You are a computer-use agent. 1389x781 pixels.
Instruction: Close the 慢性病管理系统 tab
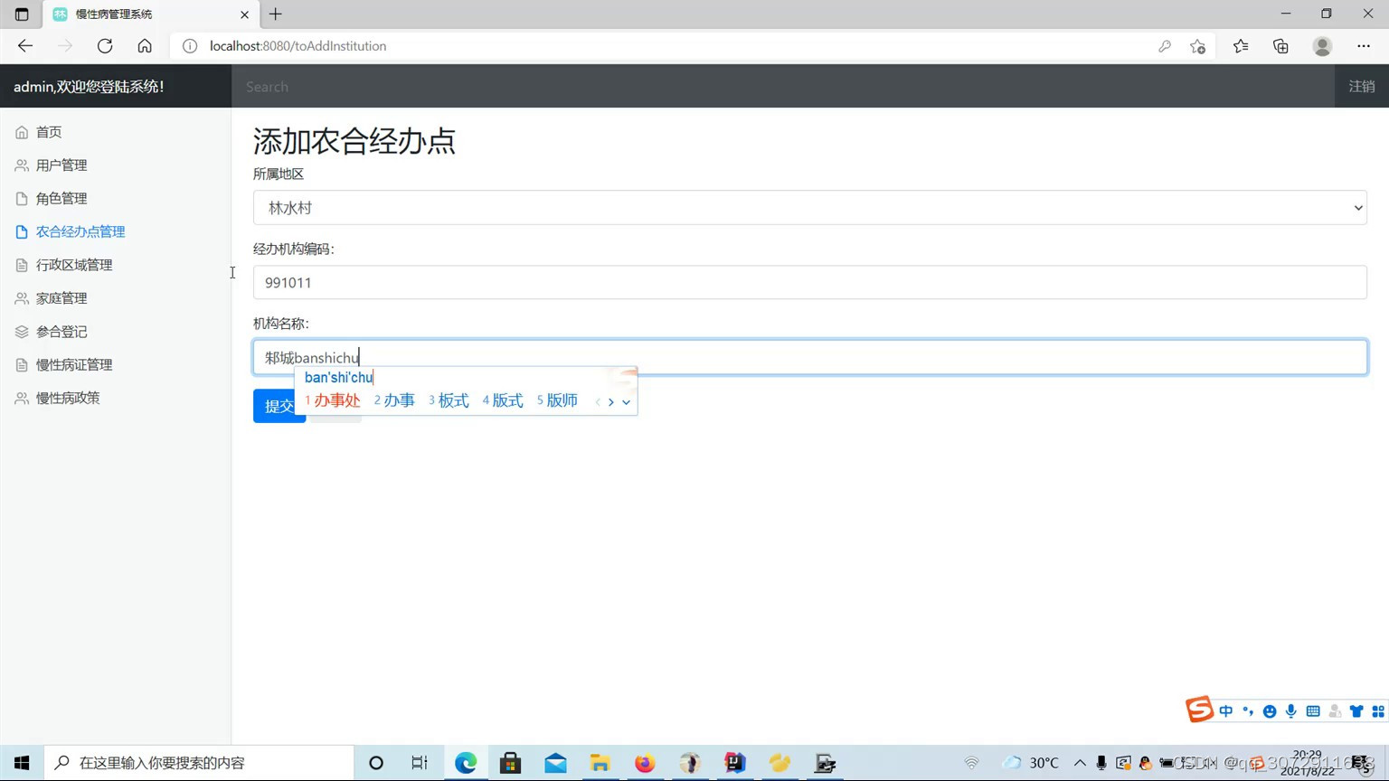[244, 14]
